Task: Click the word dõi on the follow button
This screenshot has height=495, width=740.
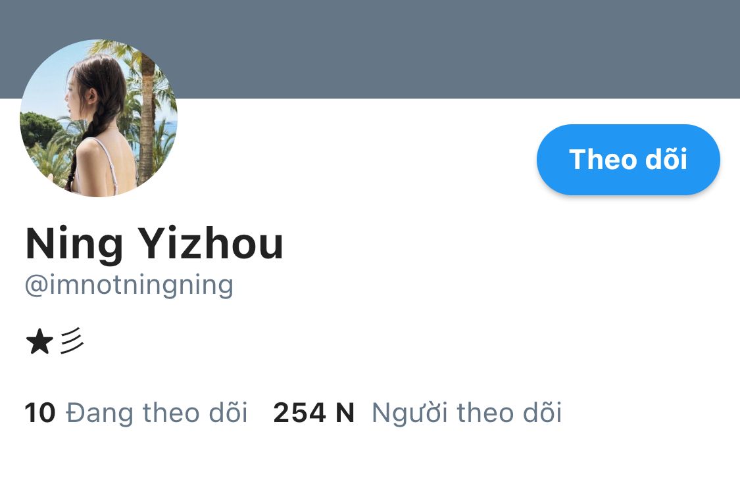Action: [666, 158]
